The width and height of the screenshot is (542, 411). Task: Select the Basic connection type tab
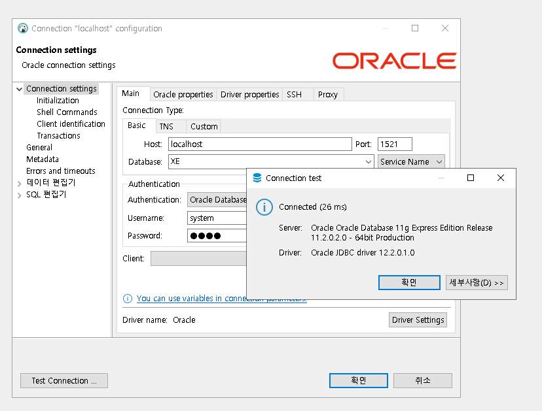[x=139, y=125]
